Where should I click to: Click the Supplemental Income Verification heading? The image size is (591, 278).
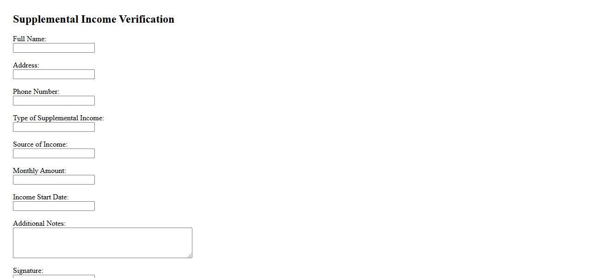pyautogui.click(x=93, y=19)
